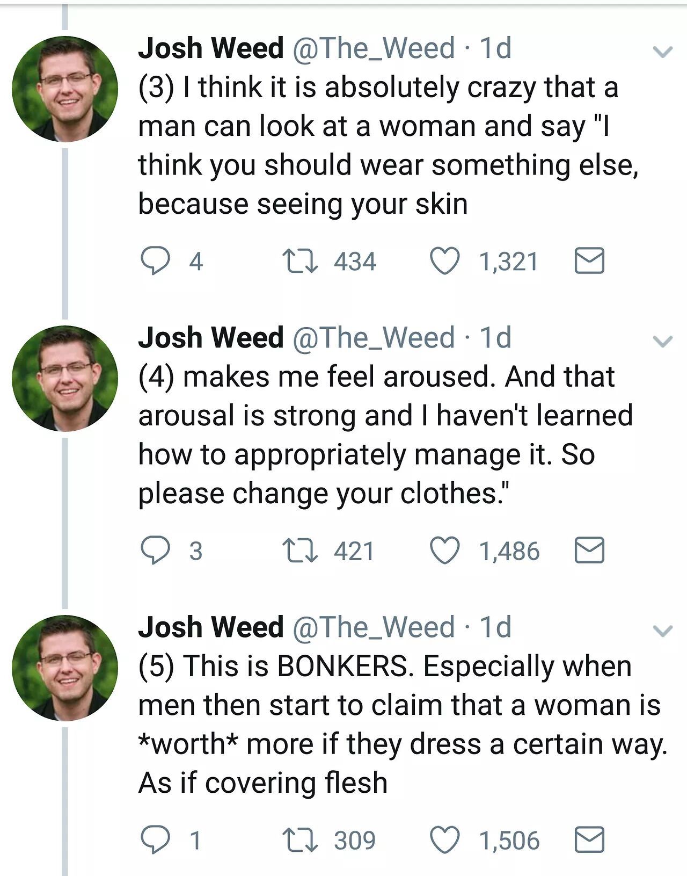Heart the tweet with 1,506 likes
Image resolution: width=687 pixels, height=876 pixels.
pyautogui.click(x=445, y=841)
